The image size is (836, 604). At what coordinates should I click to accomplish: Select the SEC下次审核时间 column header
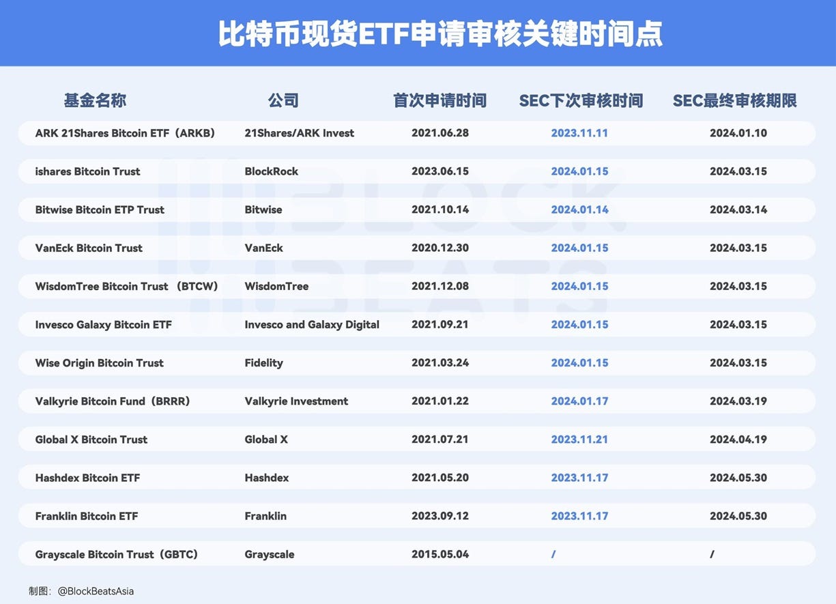tap(581, 101)
